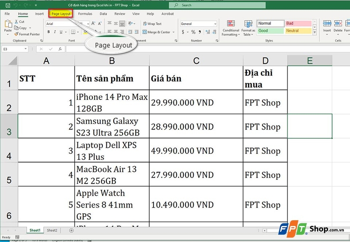
Task: Click the Insert cells icon
Action: [x=327, y=23]
